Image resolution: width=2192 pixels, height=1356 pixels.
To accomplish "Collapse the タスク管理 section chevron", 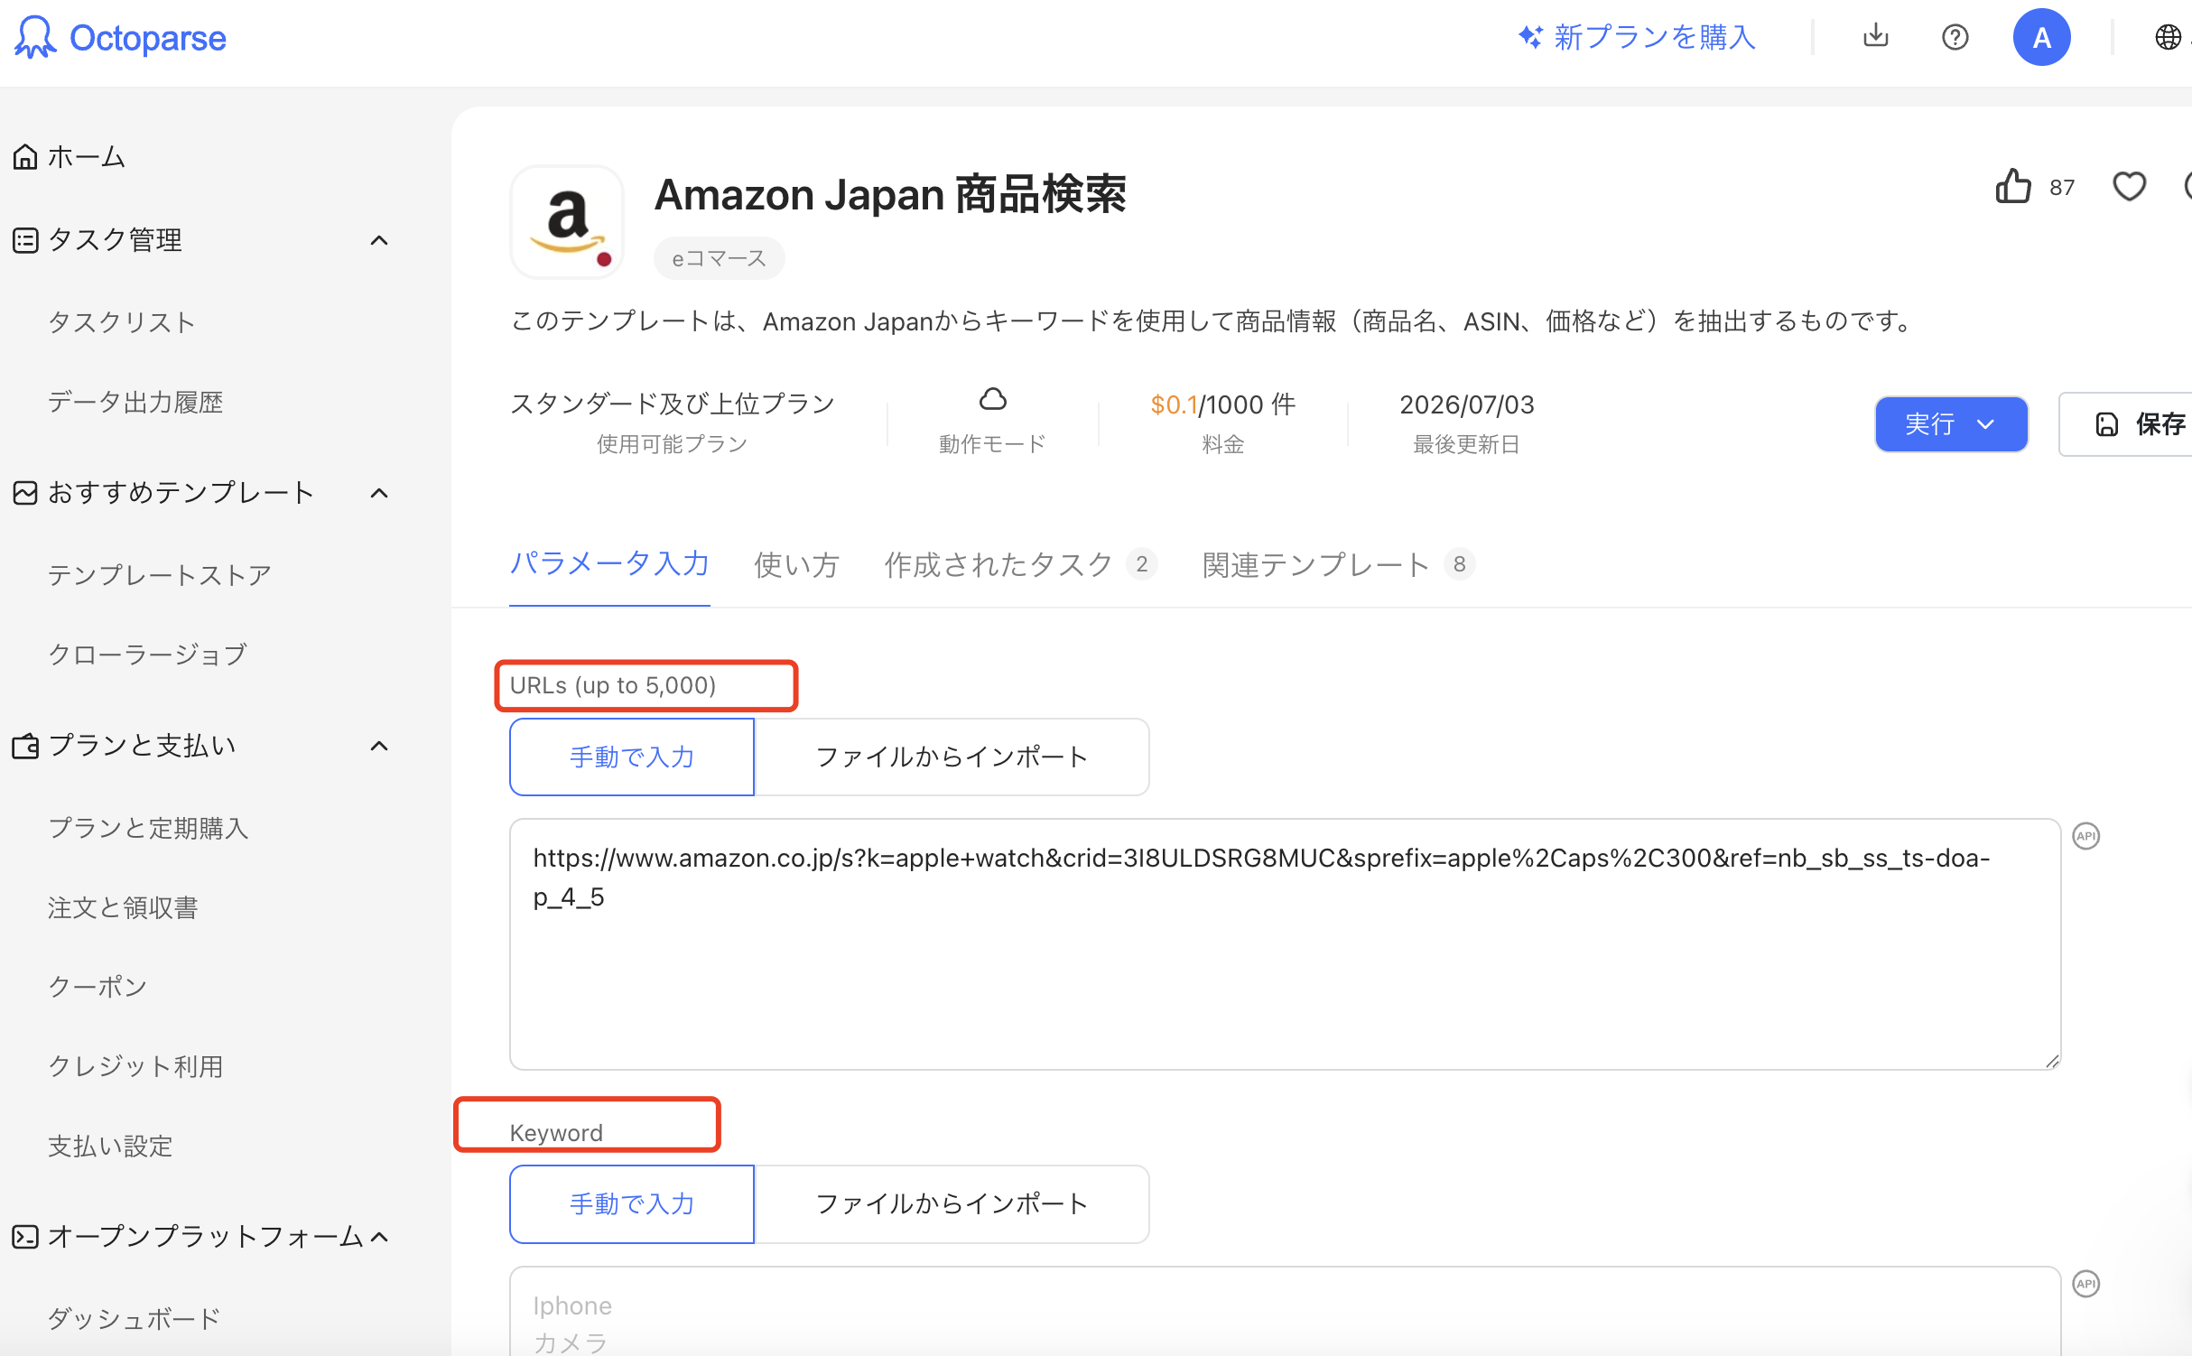I will pos(379,240).
